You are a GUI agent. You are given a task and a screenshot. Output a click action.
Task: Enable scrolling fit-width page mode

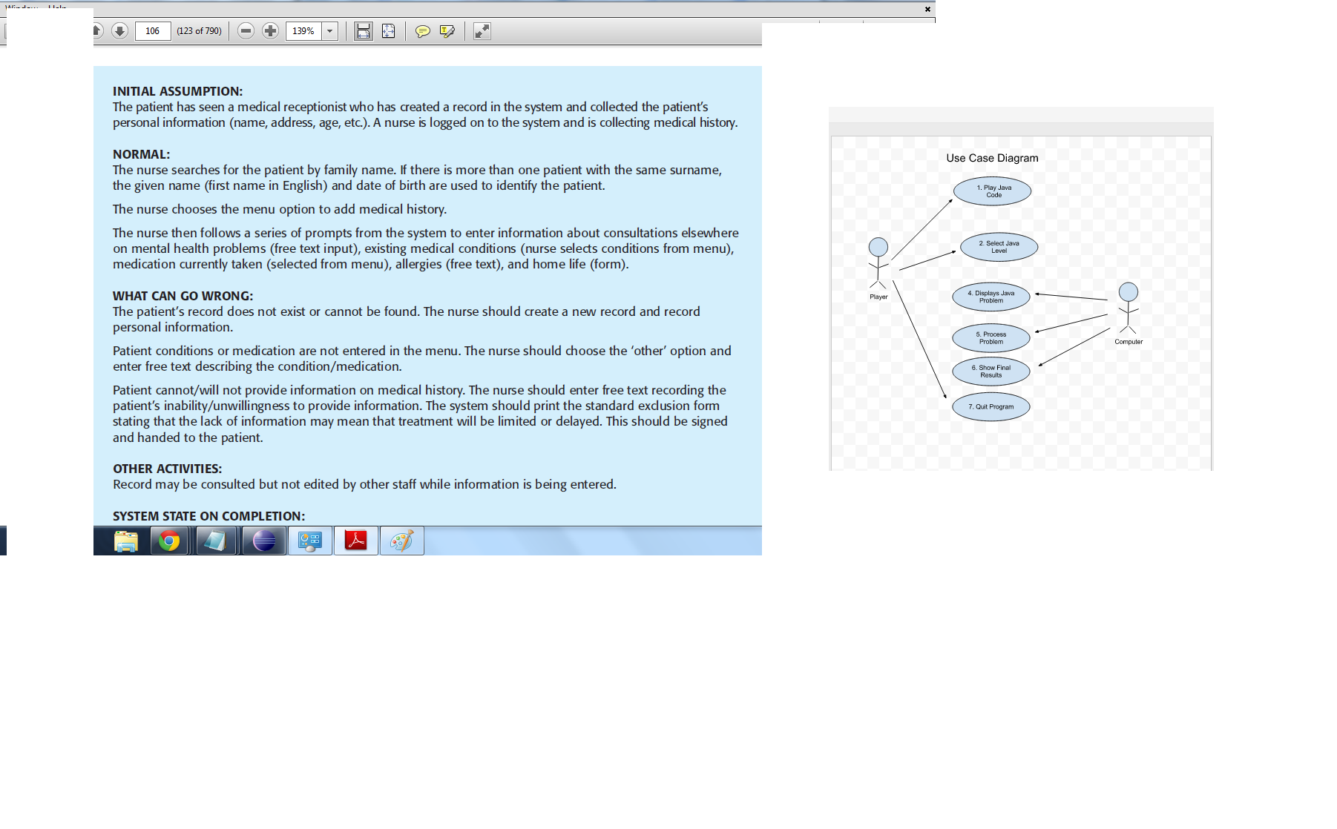[363, 31]
